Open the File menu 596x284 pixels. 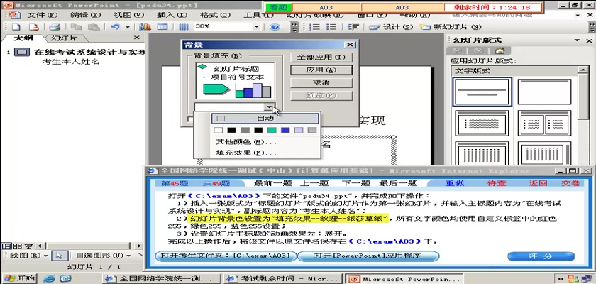coord(42,15)
